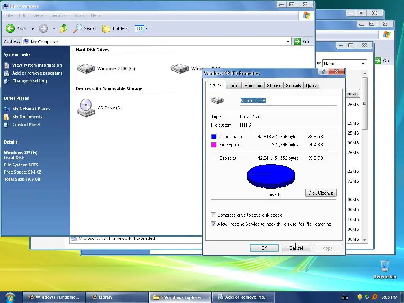Click Go arrow in background window
The height and width of the screenshot is (303, 404).
[x=378, y=61]
